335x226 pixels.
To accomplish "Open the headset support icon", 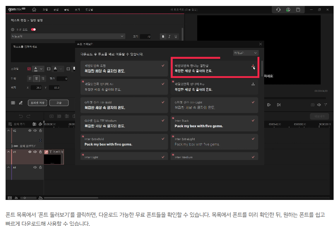I will (278, 10).
